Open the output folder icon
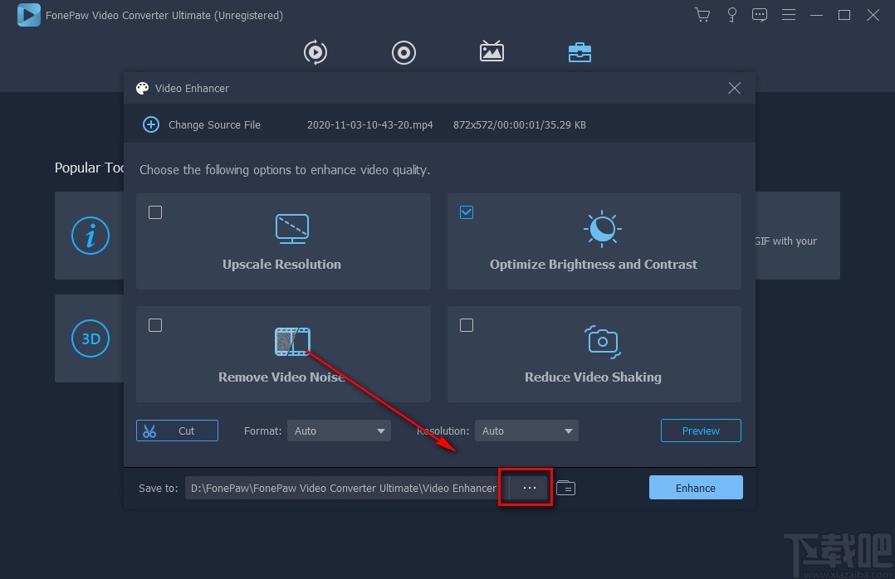This screenshot has width=895, height=579. [x=565, y=488]
